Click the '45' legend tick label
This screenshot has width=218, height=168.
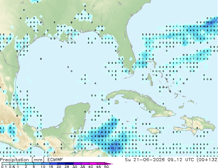(x=98, y=167)
